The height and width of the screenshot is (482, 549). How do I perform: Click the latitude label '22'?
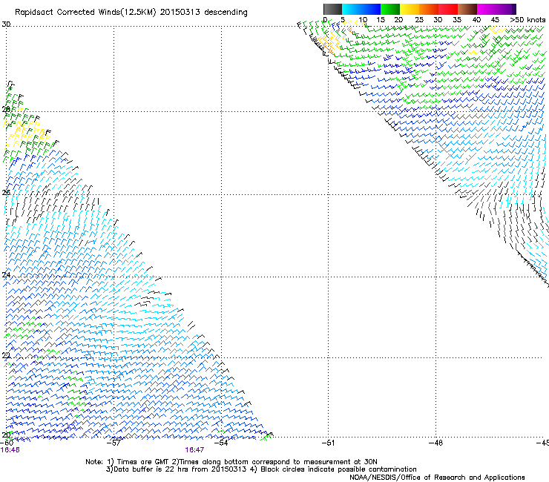(6, 356)
